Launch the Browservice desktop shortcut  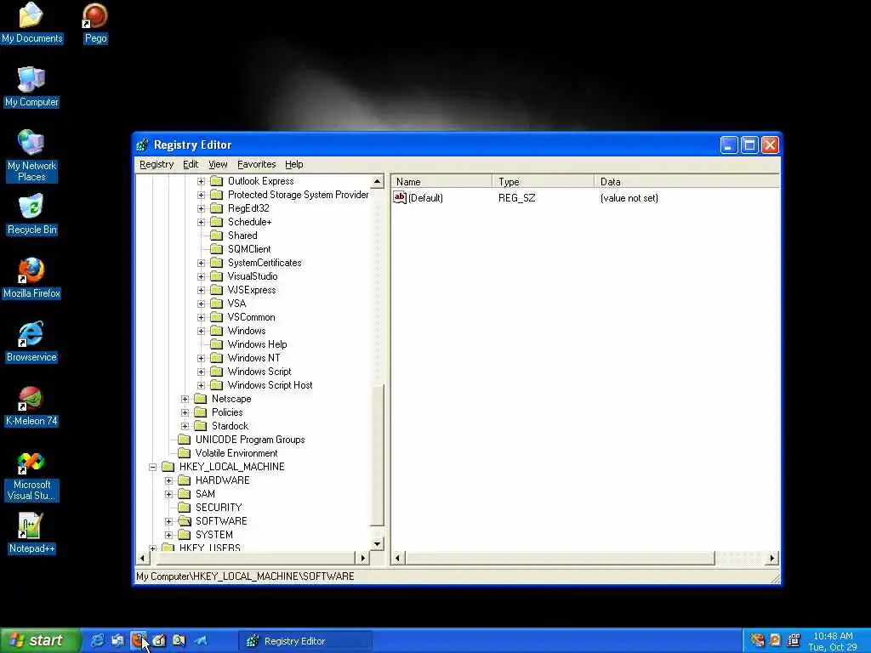(x=31, y=342)
